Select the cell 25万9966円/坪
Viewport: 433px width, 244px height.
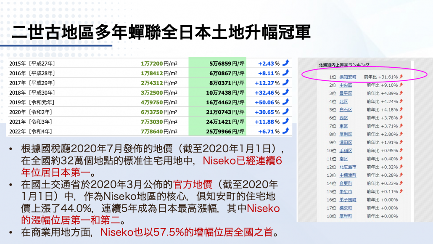point(225,132)
